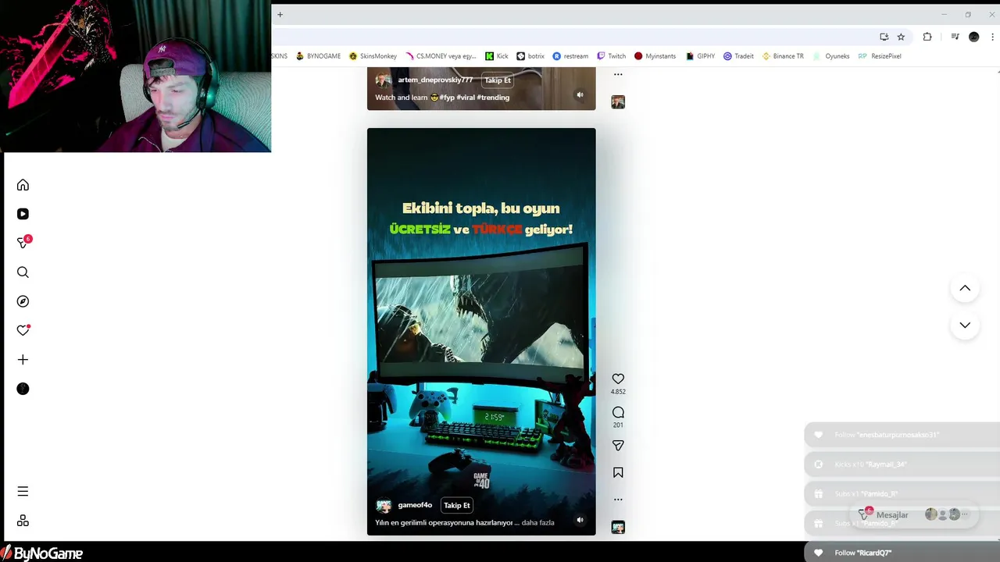The width and height of the screenshot is (1000, 562).
Task: Go to next reel with down arrow
Action: pyautogui.click(x=965, y=325)
